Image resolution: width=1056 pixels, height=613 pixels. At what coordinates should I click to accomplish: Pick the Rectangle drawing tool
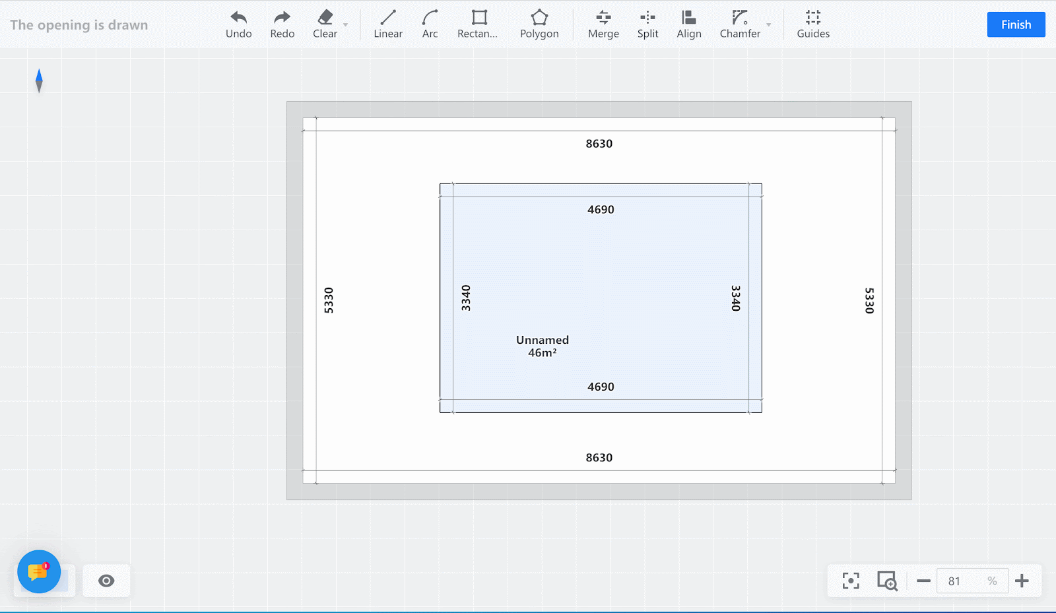coord(478,18)
